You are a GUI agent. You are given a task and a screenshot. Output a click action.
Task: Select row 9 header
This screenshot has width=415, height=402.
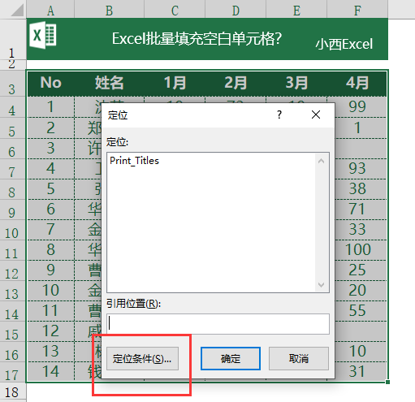(13, 210)
